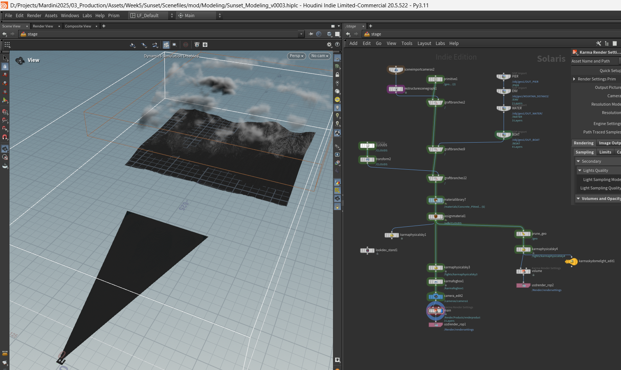
Task: Toggle the camera lock in display toolbar
Action: (337, 75)
